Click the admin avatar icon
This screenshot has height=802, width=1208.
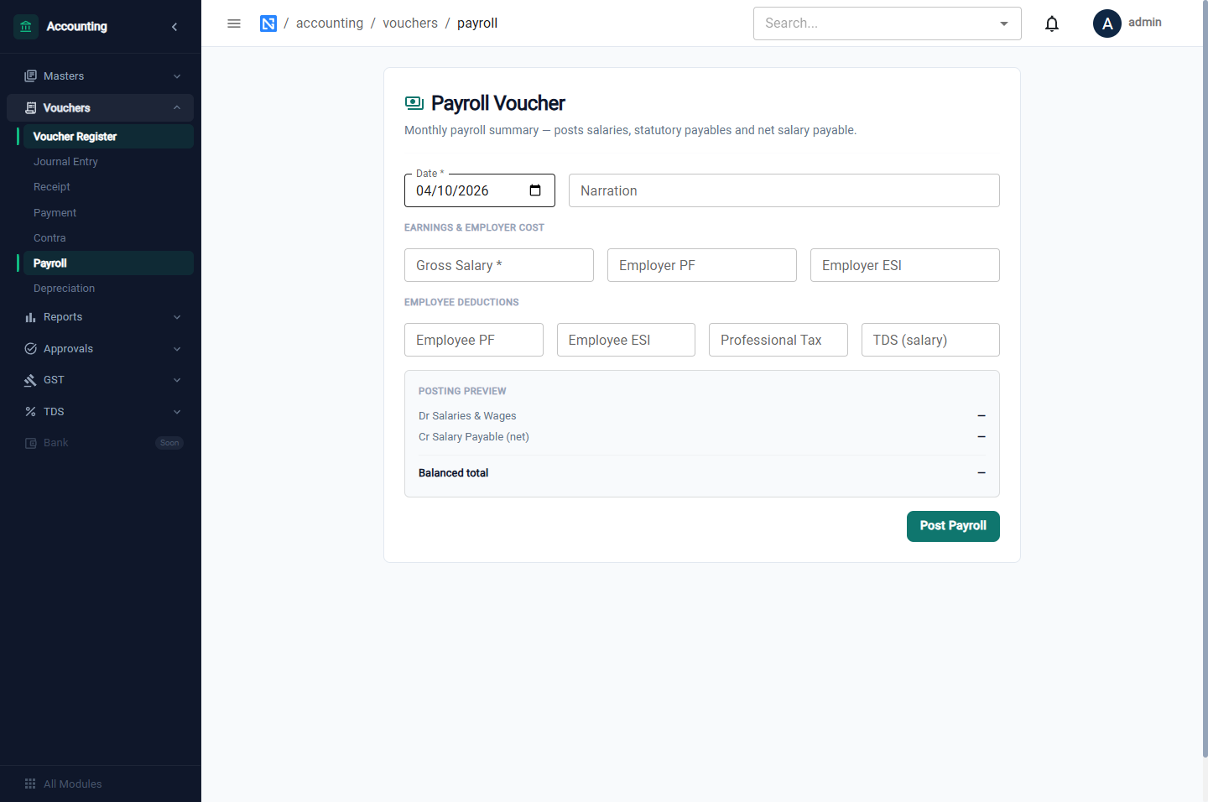pyautogui.click(x=1107, y=23)
